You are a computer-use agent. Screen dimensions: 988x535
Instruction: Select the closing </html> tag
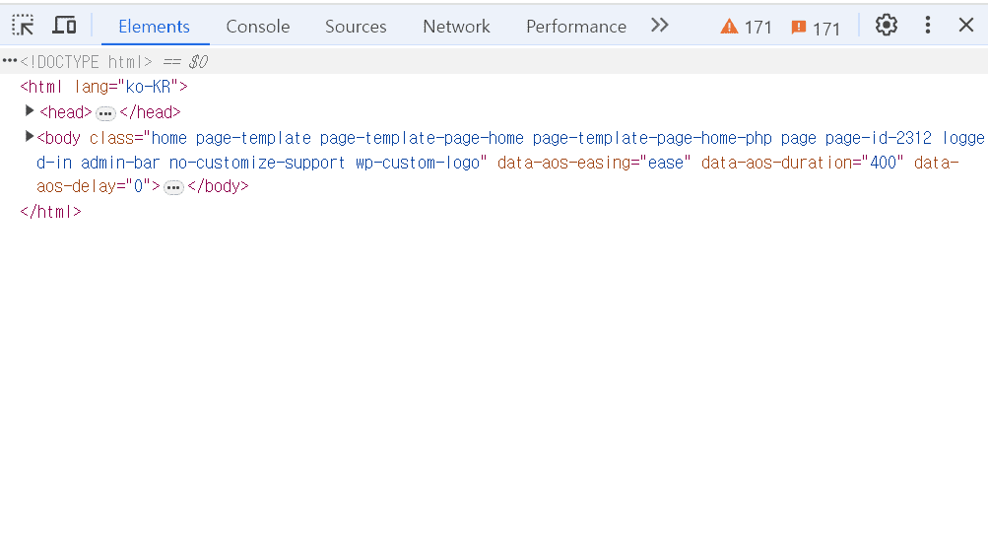click(x=50, y=212)
